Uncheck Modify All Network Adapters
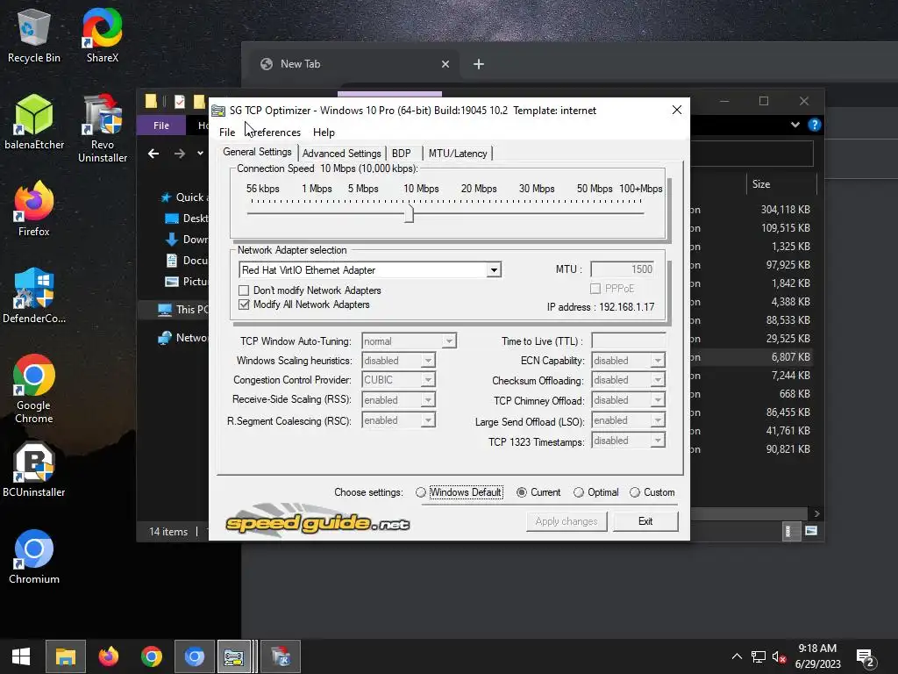The width and height of the screenshot is (898, 674). [x=244, y=305]
